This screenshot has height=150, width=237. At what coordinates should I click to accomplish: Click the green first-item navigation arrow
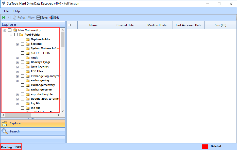[x=3, y=18]
